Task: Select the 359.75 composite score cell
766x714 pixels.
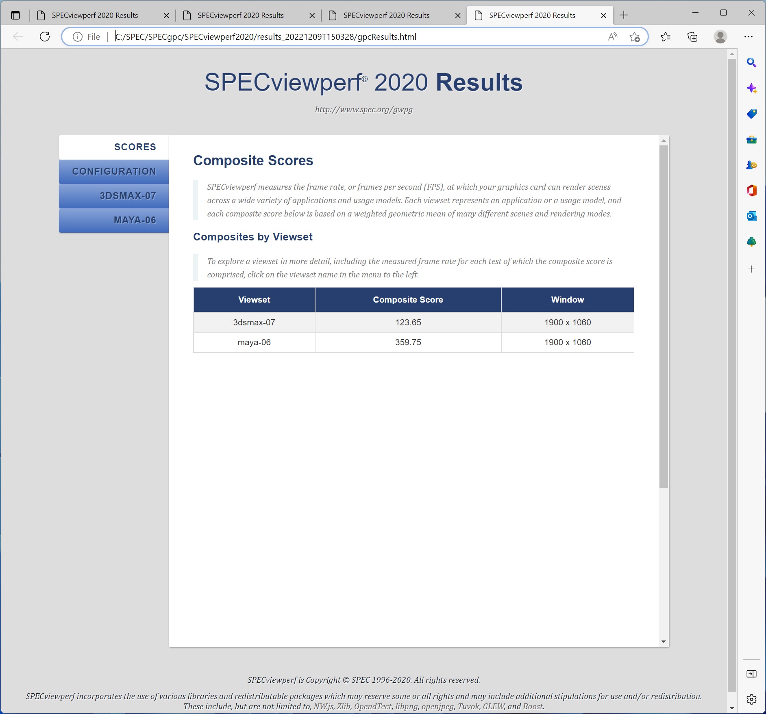Action: click(x=408, y=342)
